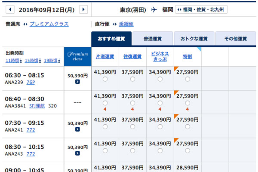258x172 pixels.
Task: Select 41,390円 片道運賃 for 06:40 ANA3841
Action: pos(105,103)
